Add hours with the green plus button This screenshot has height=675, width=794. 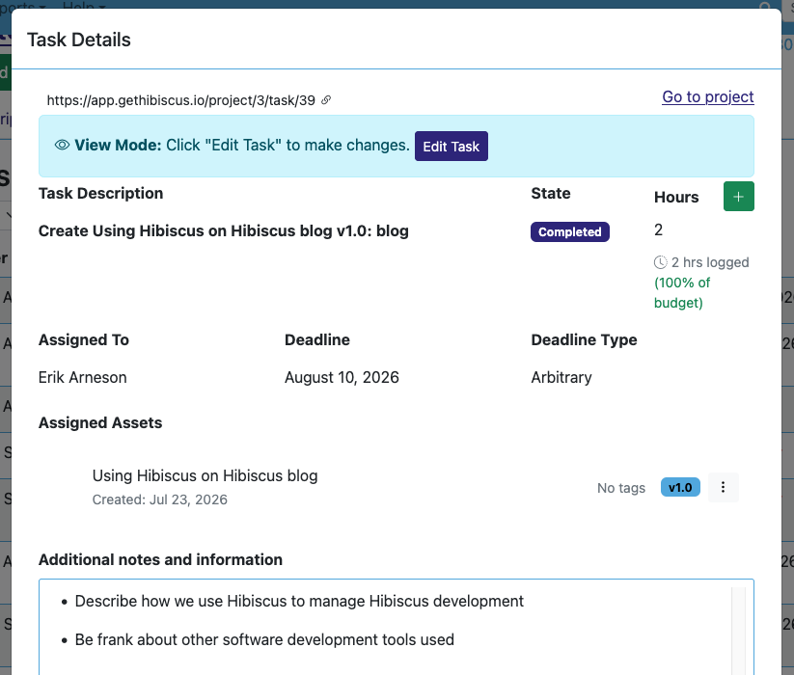coord(738,197)
